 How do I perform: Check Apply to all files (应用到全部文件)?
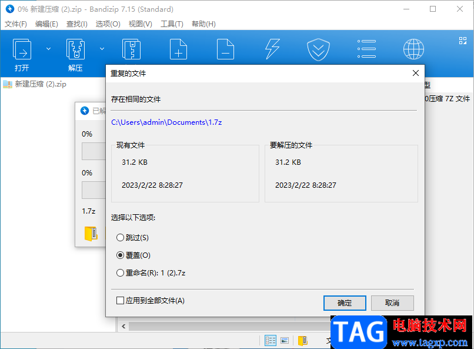click(x=150, y=300)
